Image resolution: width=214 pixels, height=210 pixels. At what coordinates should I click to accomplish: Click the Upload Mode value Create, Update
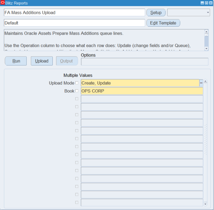coord(140,83)
